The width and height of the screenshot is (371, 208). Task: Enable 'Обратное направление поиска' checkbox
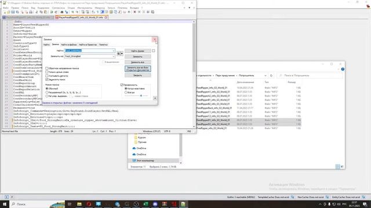tap(47, 68)
